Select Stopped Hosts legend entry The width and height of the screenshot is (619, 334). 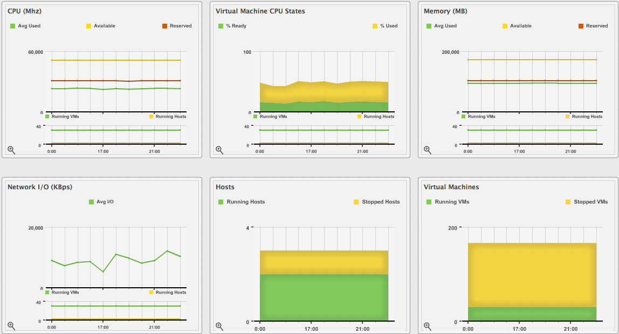(x=381, y=202)
